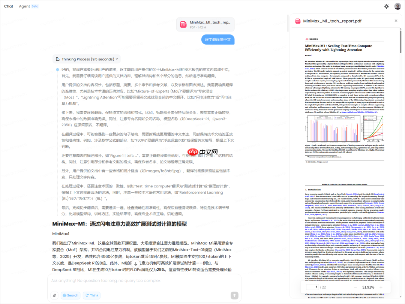Send message with the up arrow button
This screenshot has width=405, height=304.
pos(234,295)
